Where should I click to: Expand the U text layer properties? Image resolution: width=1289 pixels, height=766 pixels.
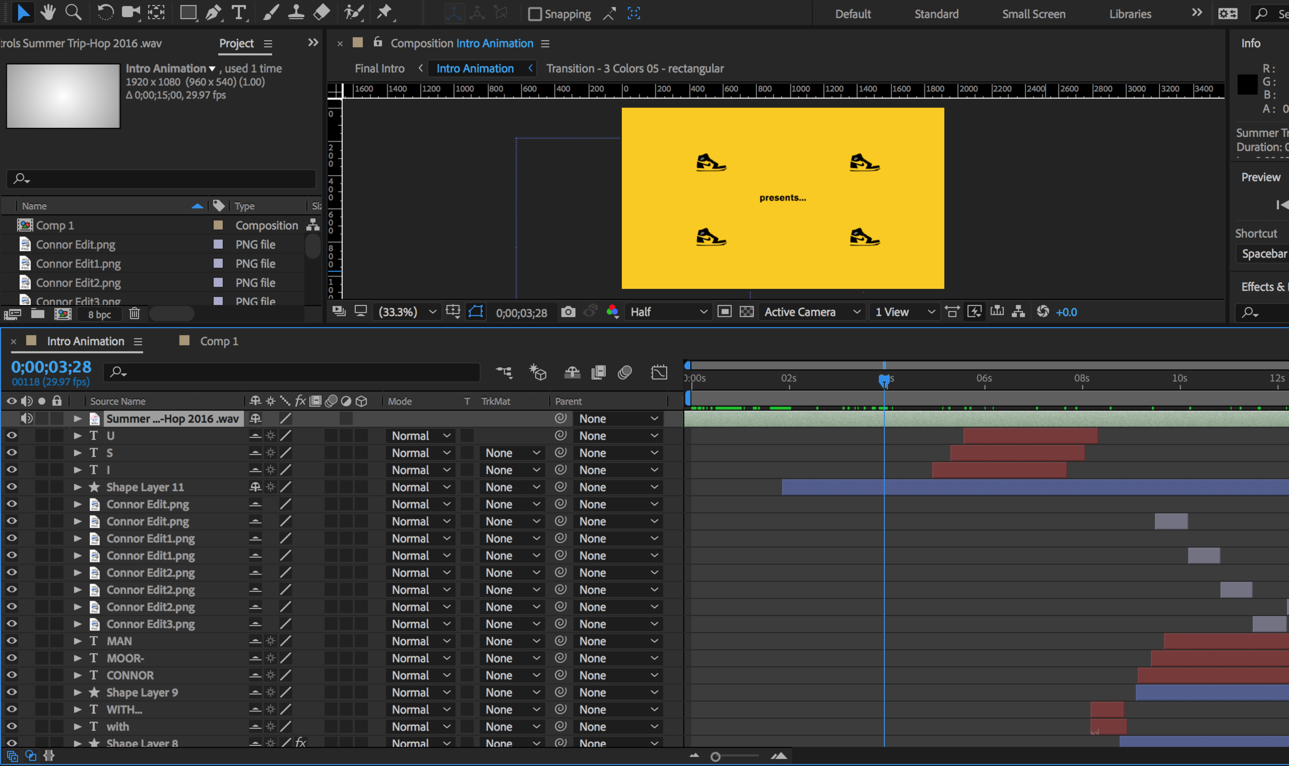[77, 436]
